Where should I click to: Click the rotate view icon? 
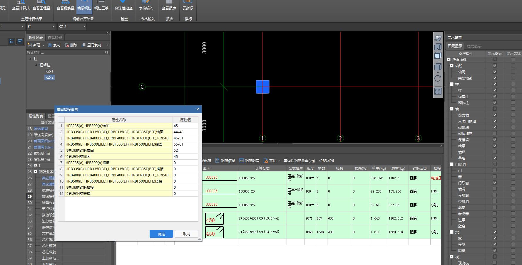pyautogui.click(x=438, y=78)
